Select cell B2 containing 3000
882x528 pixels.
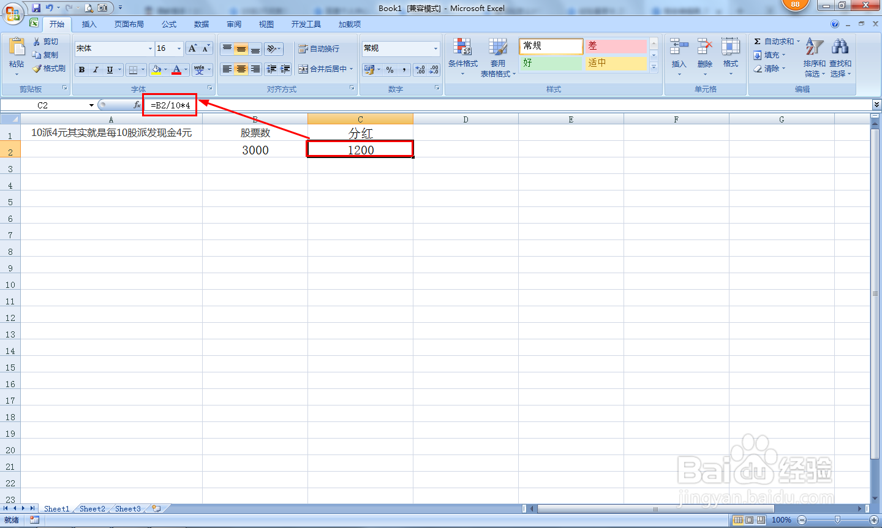pos(255,149)
